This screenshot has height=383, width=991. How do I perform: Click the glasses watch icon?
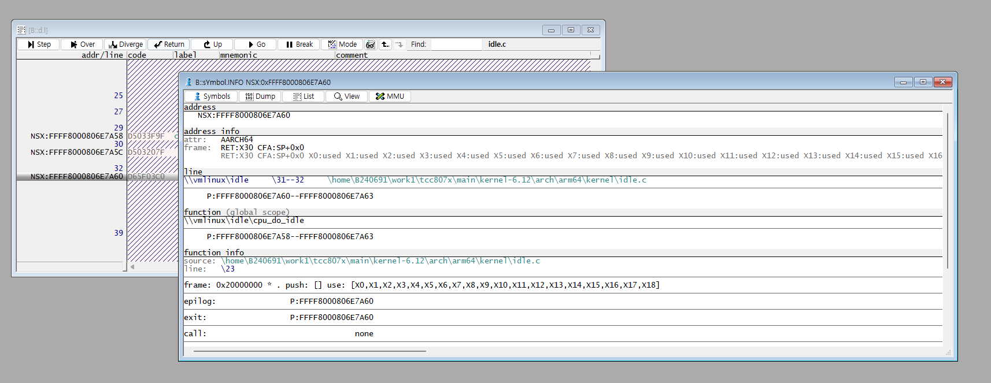371,44
